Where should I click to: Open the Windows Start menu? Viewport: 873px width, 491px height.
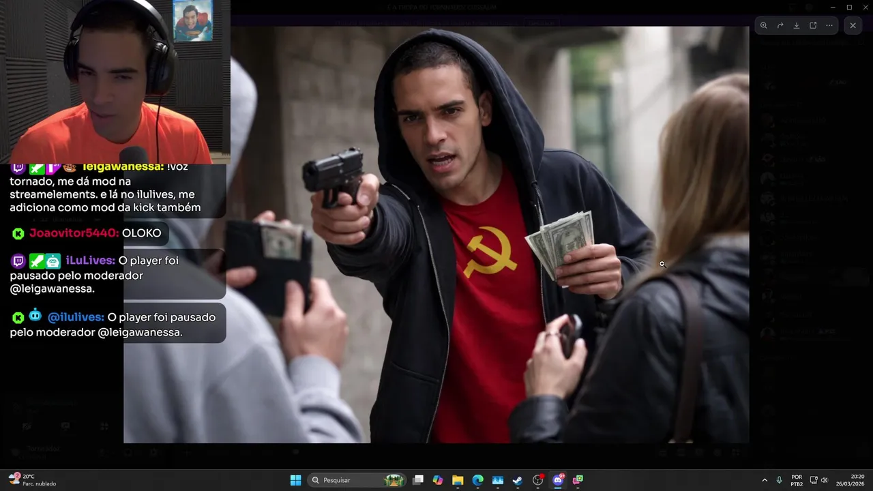tap(295, 480)
